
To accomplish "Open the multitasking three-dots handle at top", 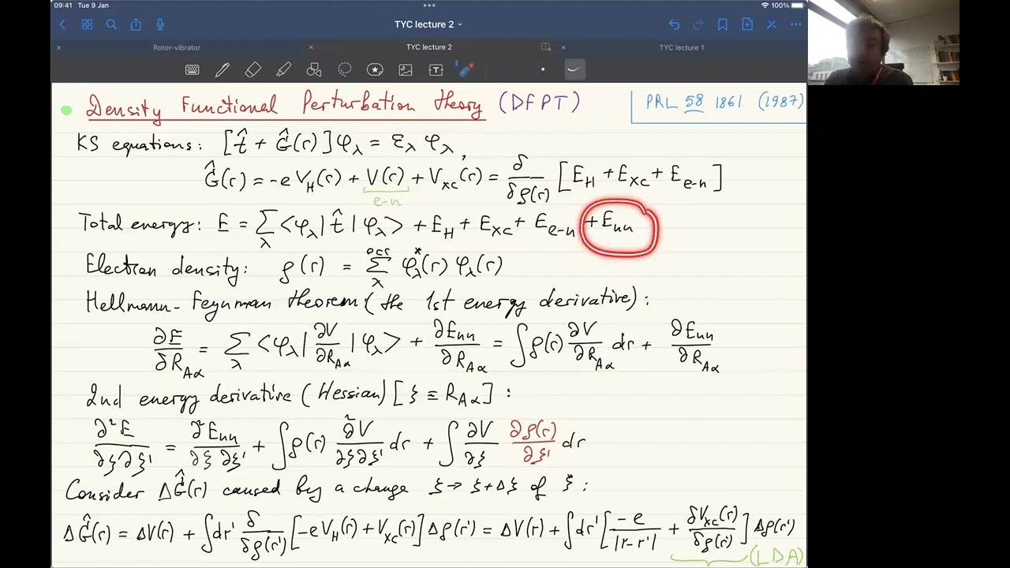I will pyautogui.click(x=429, y=6).
